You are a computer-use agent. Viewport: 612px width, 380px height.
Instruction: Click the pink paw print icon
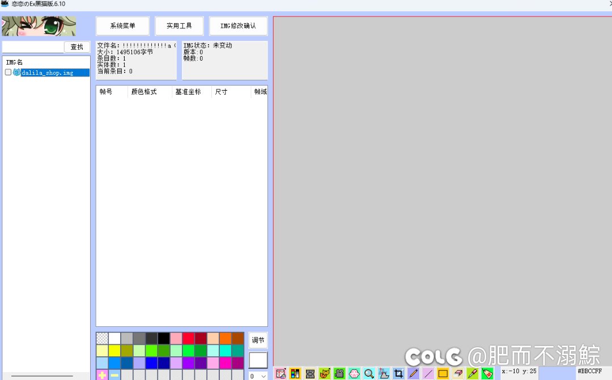tap(354, 374)
